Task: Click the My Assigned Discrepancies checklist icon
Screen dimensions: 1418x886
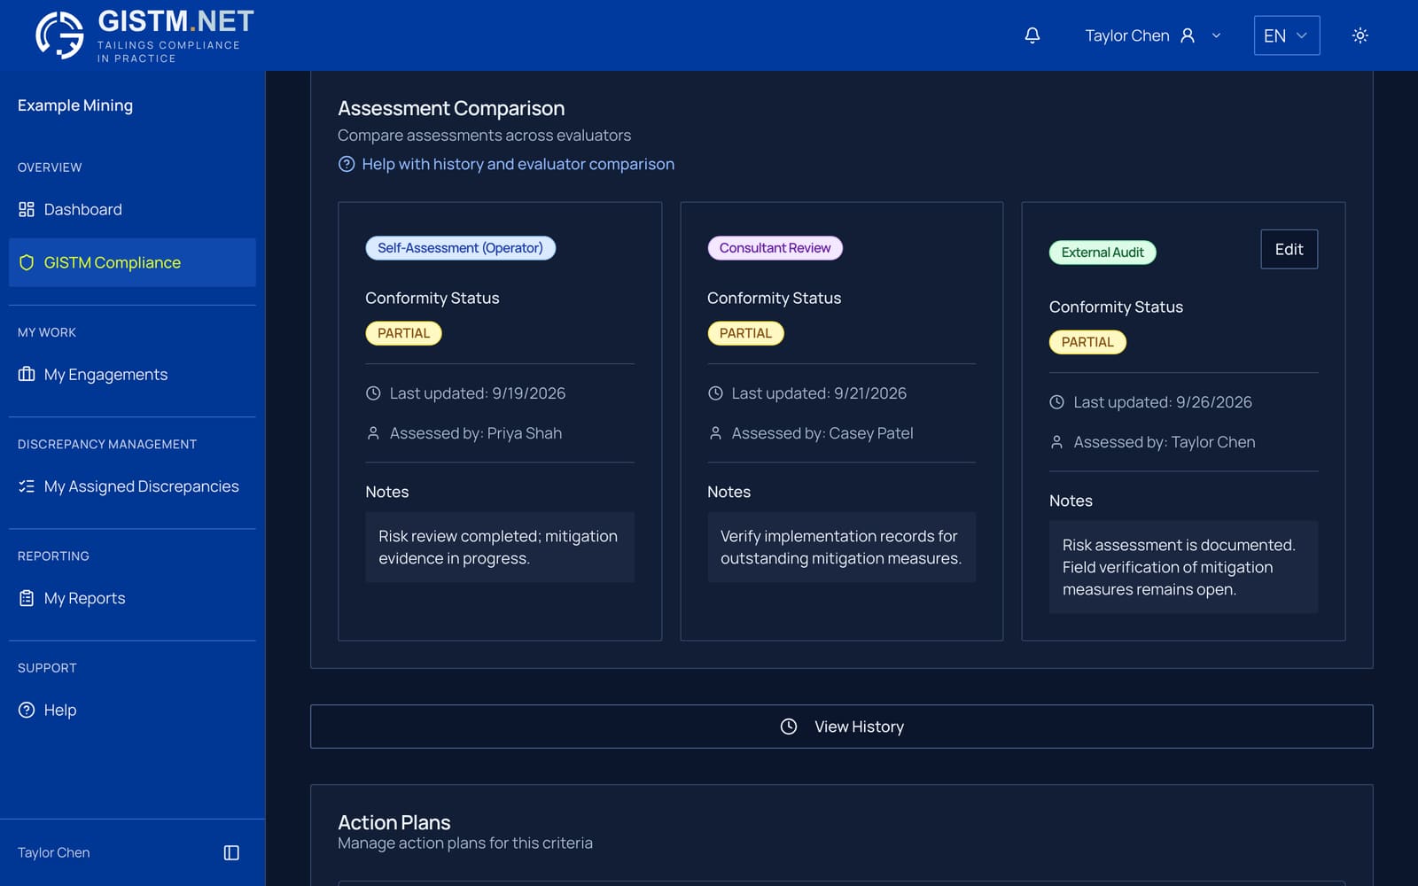Action: click(x=27, y=486)
